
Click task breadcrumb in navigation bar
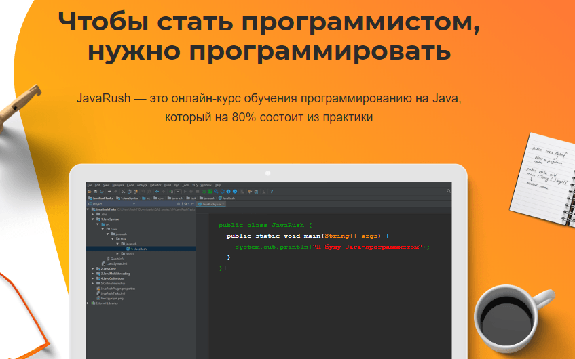pyautogui.click(x=191, y=198)
